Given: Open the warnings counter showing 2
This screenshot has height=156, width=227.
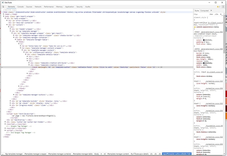Looking at the screenshot, I should point(218,7).
